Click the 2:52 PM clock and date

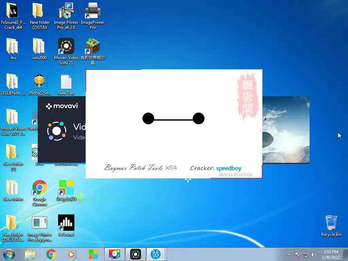pos(331,255)
